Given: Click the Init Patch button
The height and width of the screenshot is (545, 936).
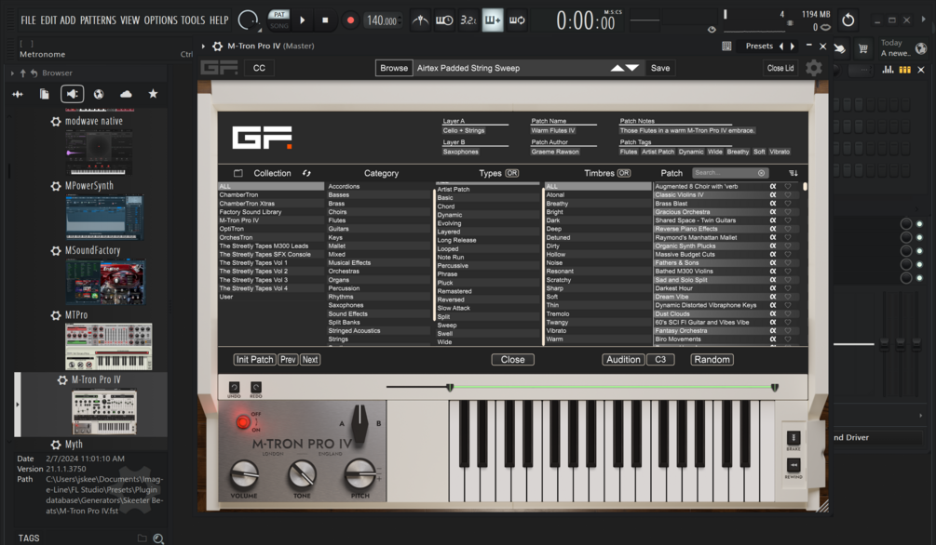Looking at the screenshot, I should tap(254, 360).
